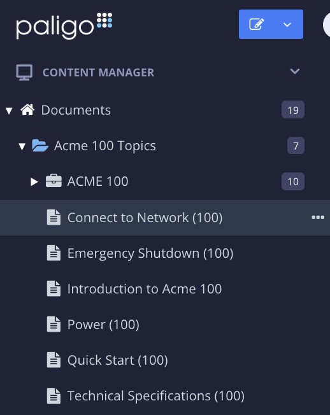Click the Introduction to Acme 100 document icon

[x=54, y=288]
